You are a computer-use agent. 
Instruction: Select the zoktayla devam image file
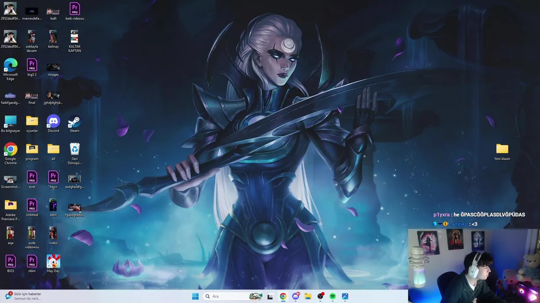32,41
